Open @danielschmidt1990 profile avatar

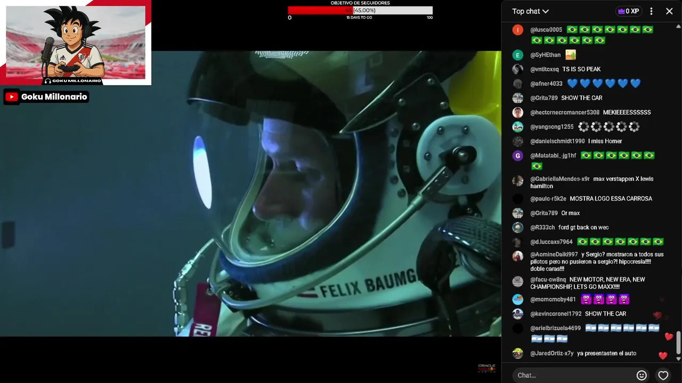(518, 141)
